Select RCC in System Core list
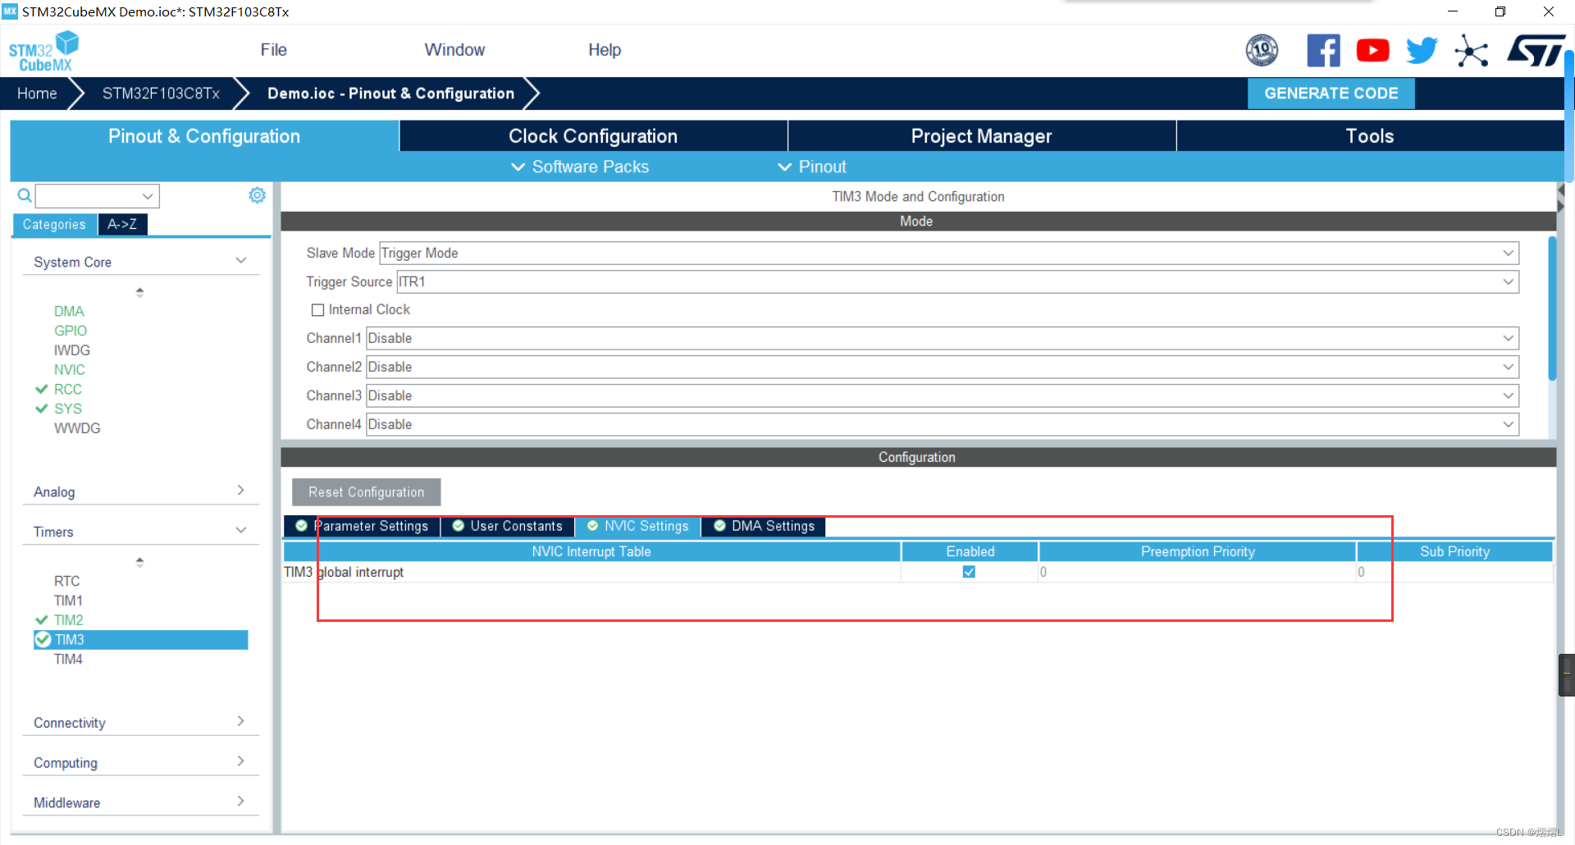The width and height of the screenshot is (1575, 845). click(68, 390)
